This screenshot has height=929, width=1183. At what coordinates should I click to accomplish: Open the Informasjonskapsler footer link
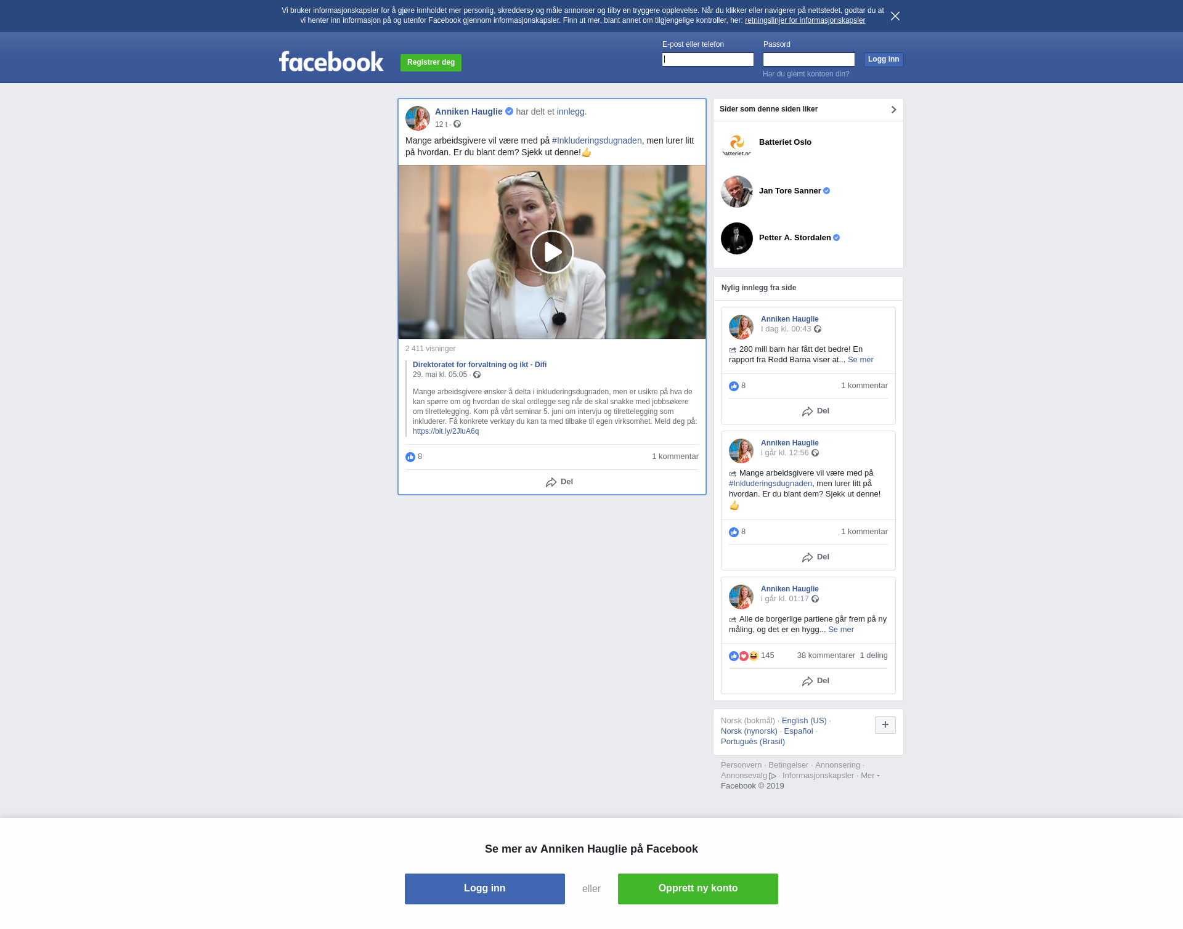pyautogui.click(x=818, y=776)
